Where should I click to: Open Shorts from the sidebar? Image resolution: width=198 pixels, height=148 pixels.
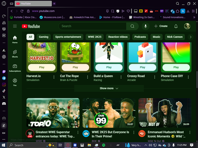point(15,54)
